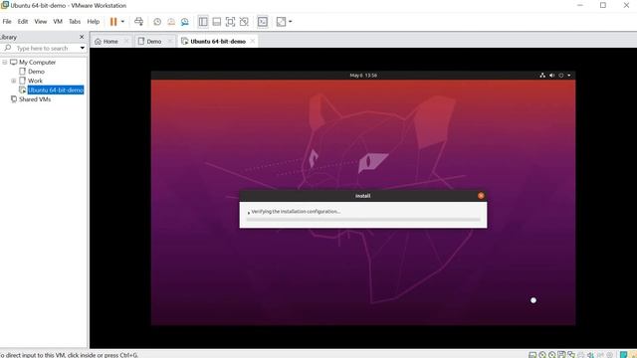This screenshot has width=637, height=358.
Task: Click the installation progress bar
Action: [x=363, y=220]
